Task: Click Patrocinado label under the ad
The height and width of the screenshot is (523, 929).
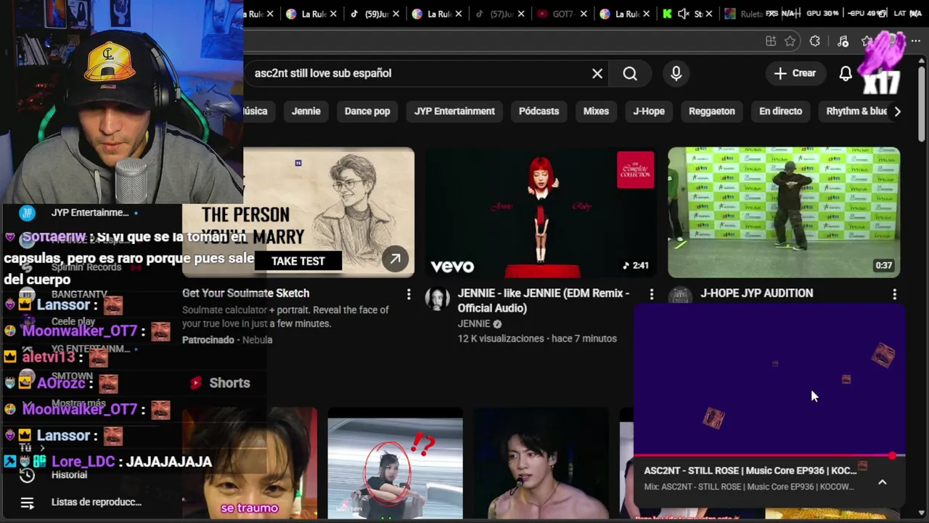Action: tap(208, 340)
